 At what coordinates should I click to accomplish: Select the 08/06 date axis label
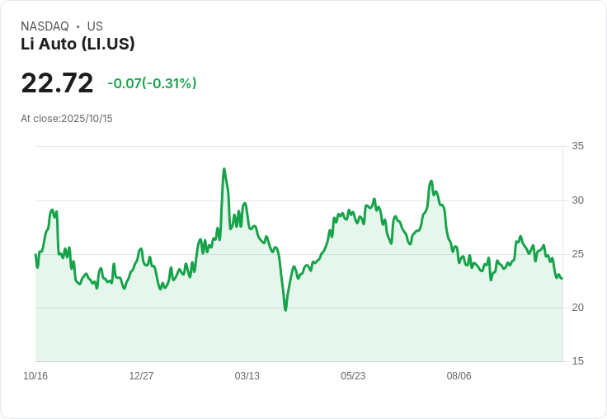pyautogui.click(x=459, y=376)
